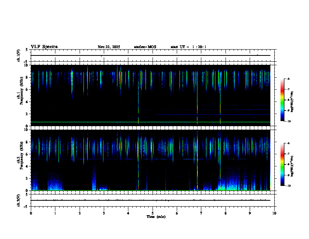Select the ch.1 colorbar log(PSD) unit label
The height and width of the screenshot is (239, 309).
292,102
